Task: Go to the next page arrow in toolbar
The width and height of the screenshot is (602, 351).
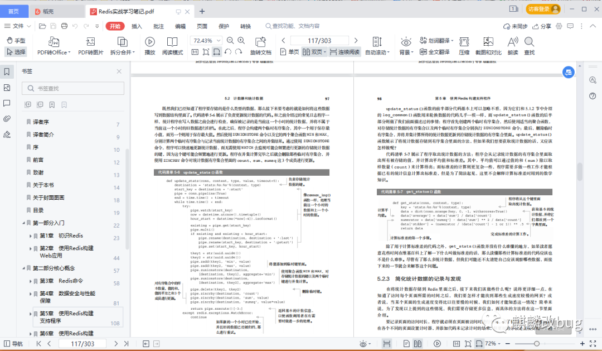Action: point(356,40)
